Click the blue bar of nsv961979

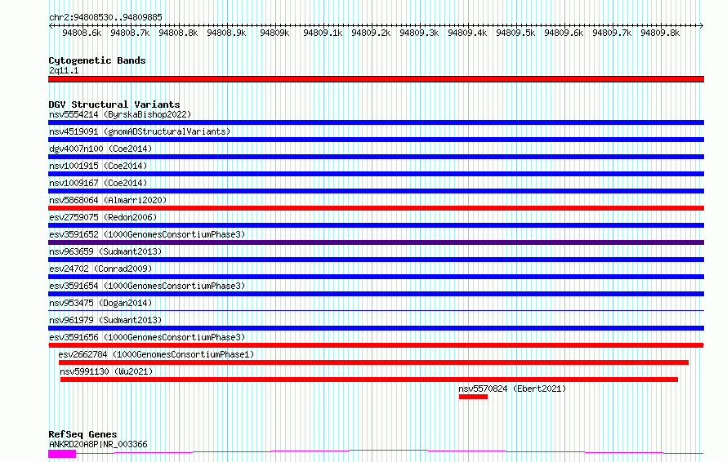coord(376,328)
